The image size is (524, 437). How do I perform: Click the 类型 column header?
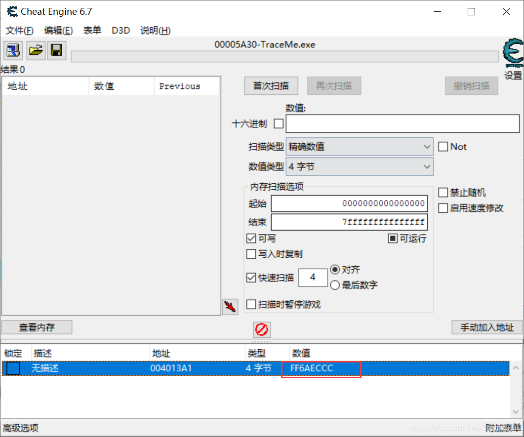267,353
